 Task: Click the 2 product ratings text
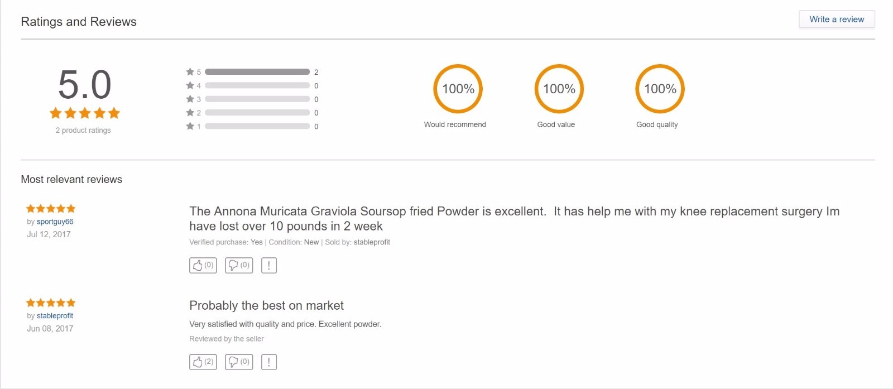tap(83, 131)
